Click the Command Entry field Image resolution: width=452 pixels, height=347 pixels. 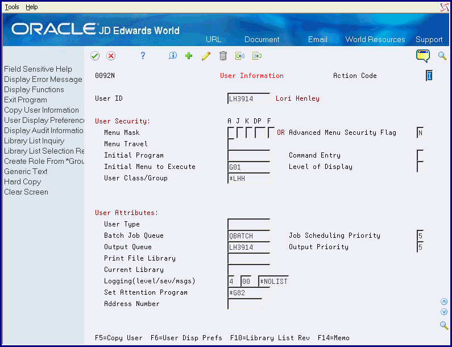420,155
